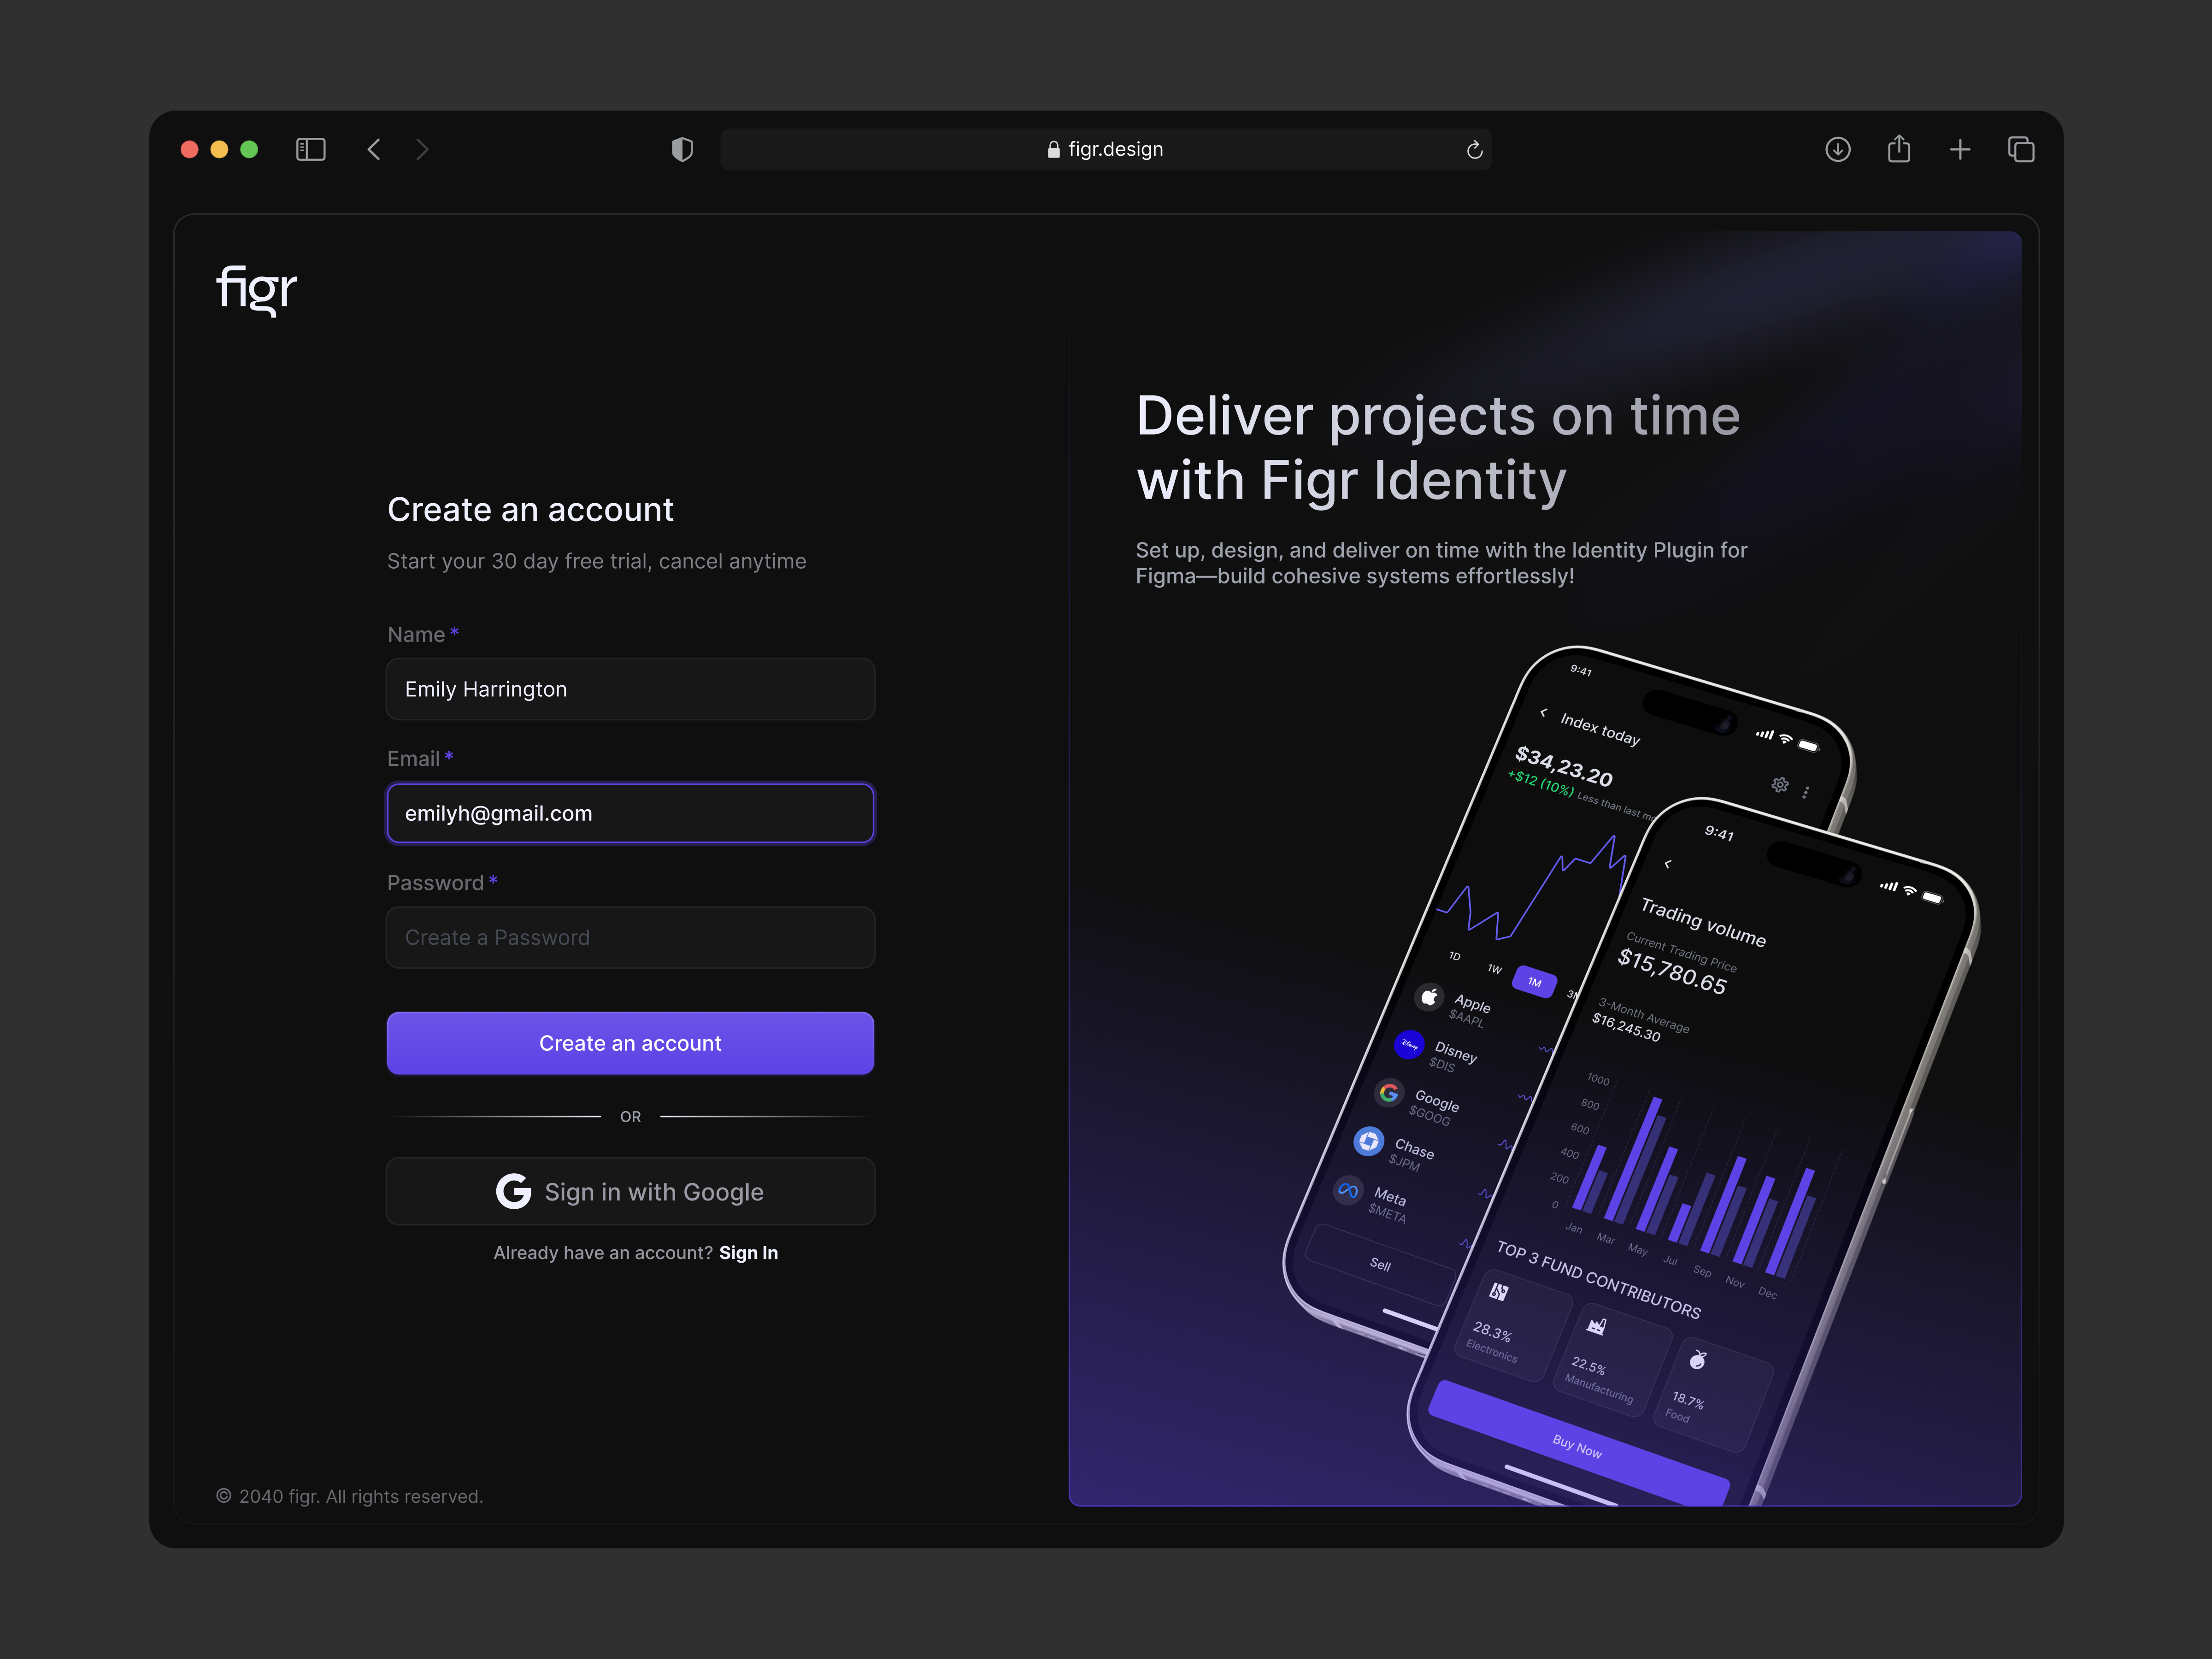Image resolution: width=2212 pixels, height=1659 pixels.
Task: Click the 2040 figr. All rights reserved. footer text
Action: click(x=350, y=1496)
